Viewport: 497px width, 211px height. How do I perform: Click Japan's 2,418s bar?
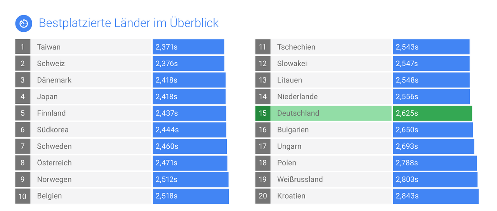pyautogui.click(x=189, y=97)
